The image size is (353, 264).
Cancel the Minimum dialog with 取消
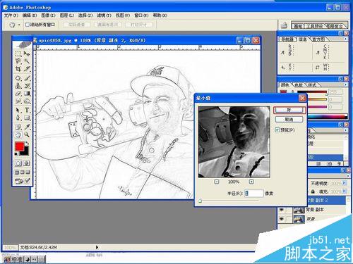coord(289,120)
